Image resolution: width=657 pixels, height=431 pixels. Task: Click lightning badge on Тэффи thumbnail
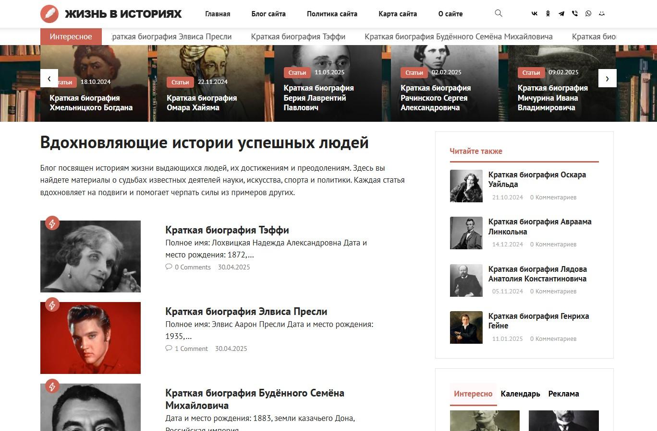point(52,223)
